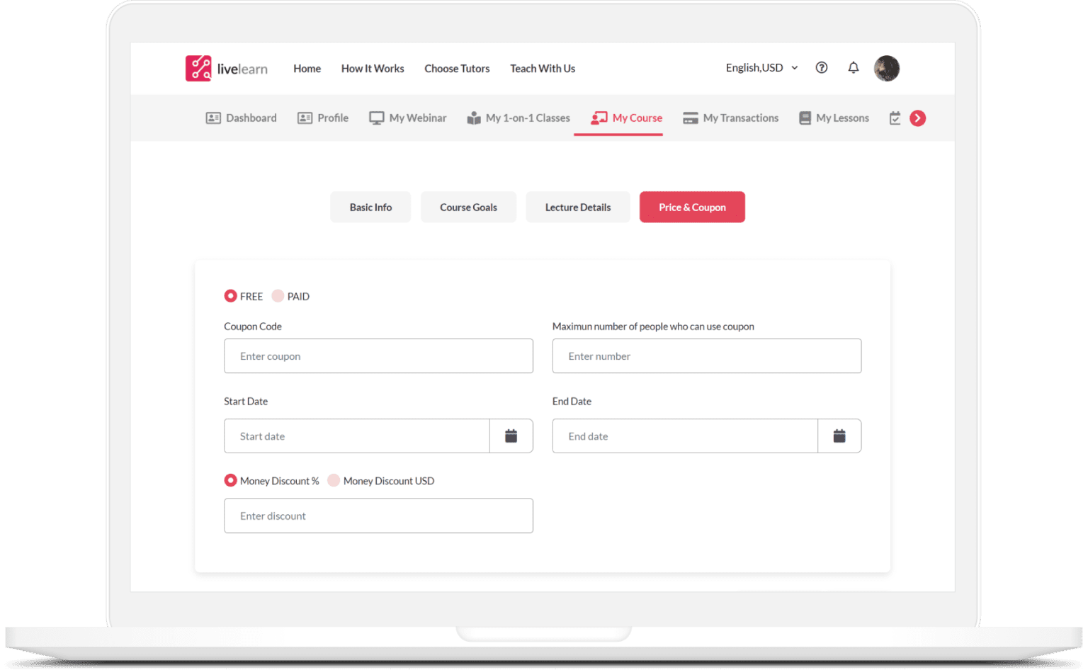Select the Dashboard icon
This screenshot has width=1088, height=670.
(x=213, y=118)
